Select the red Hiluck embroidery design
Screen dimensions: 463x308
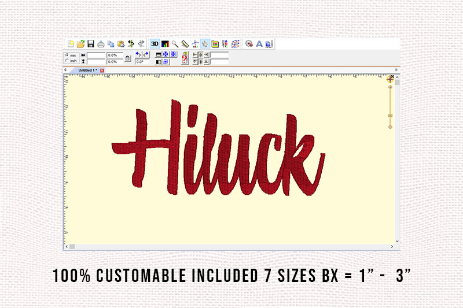coord(219,149)
